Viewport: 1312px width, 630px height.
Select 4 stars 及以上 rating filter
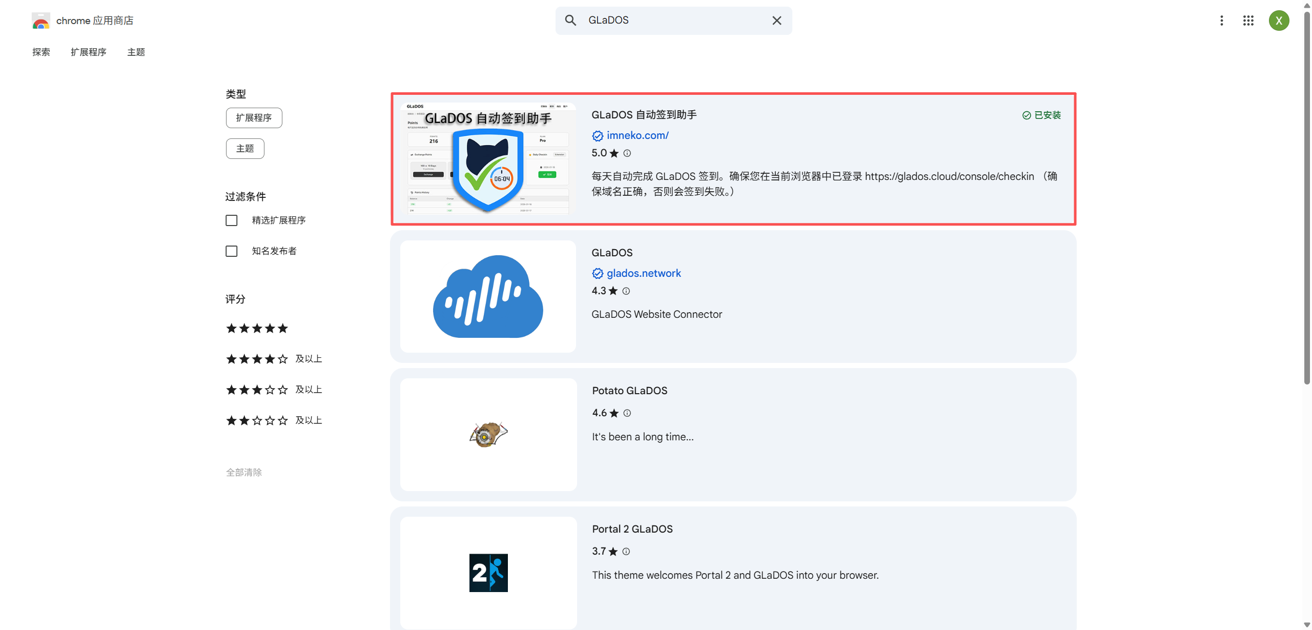(274, 359)
